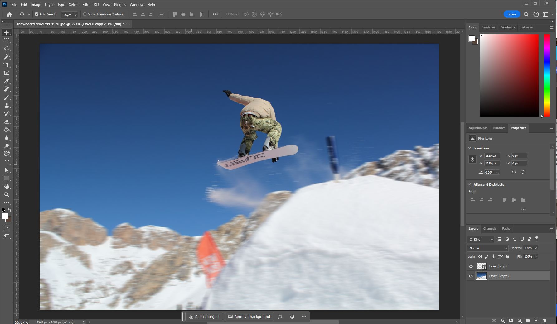
Task: Toggle the Auto-Select checkbox
Action: [x=36, y=14]
